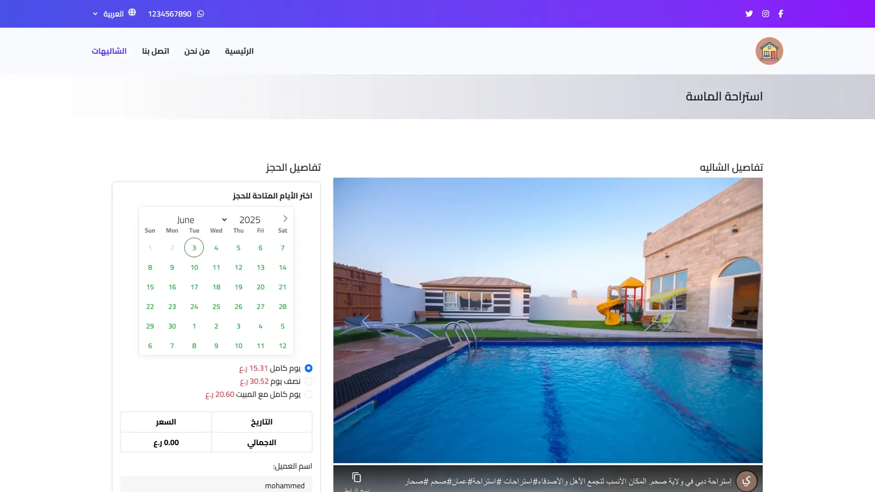This screenshot has height=492, width=875.
Task: Click the globe language icon
Action: (132, 13)
